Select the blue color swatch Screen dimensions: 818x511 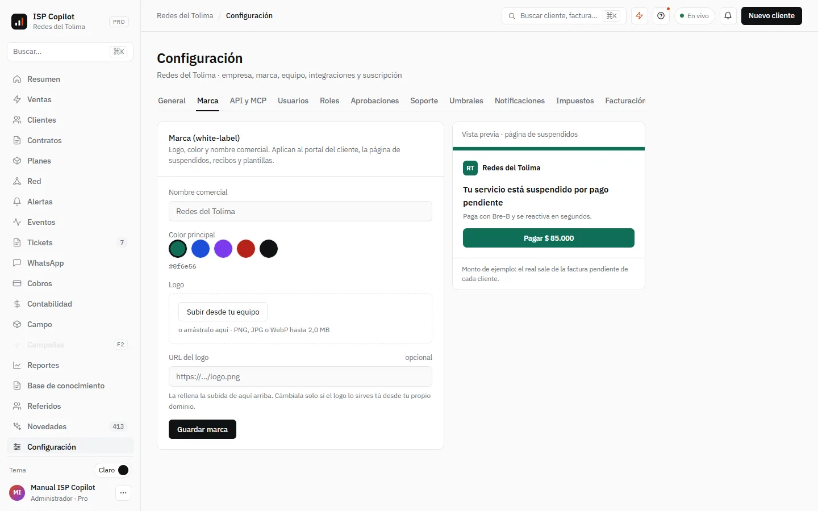pos(201,249)
